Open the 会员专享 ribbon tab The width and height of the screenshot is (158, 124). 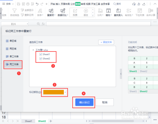105,4
